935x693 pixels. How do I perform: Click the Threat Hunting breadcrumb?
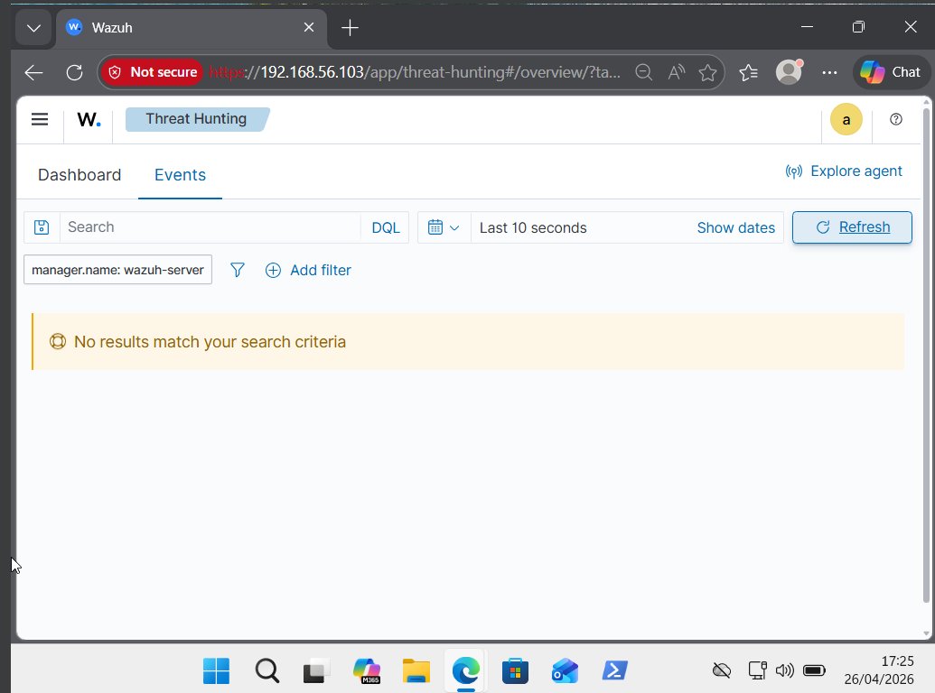[x=196, y=119]
